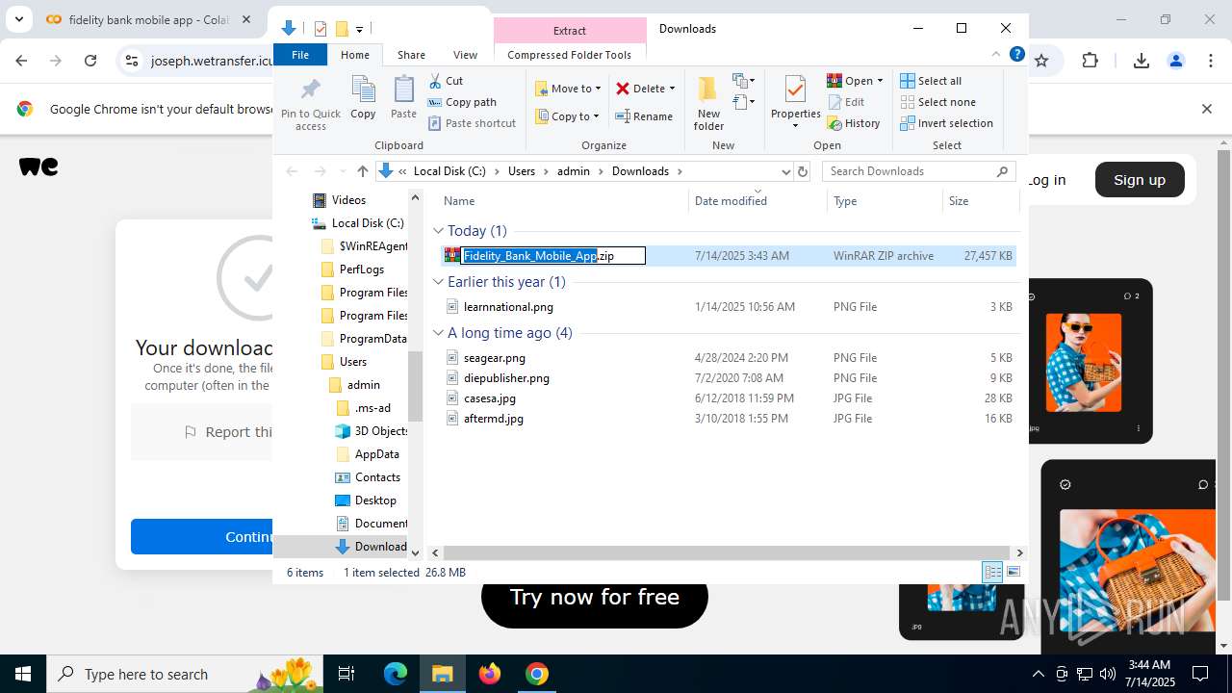The width and height of the screenshot is (1232, 693).
Task: Open Copy to dropdown
Action: point(568,116)
